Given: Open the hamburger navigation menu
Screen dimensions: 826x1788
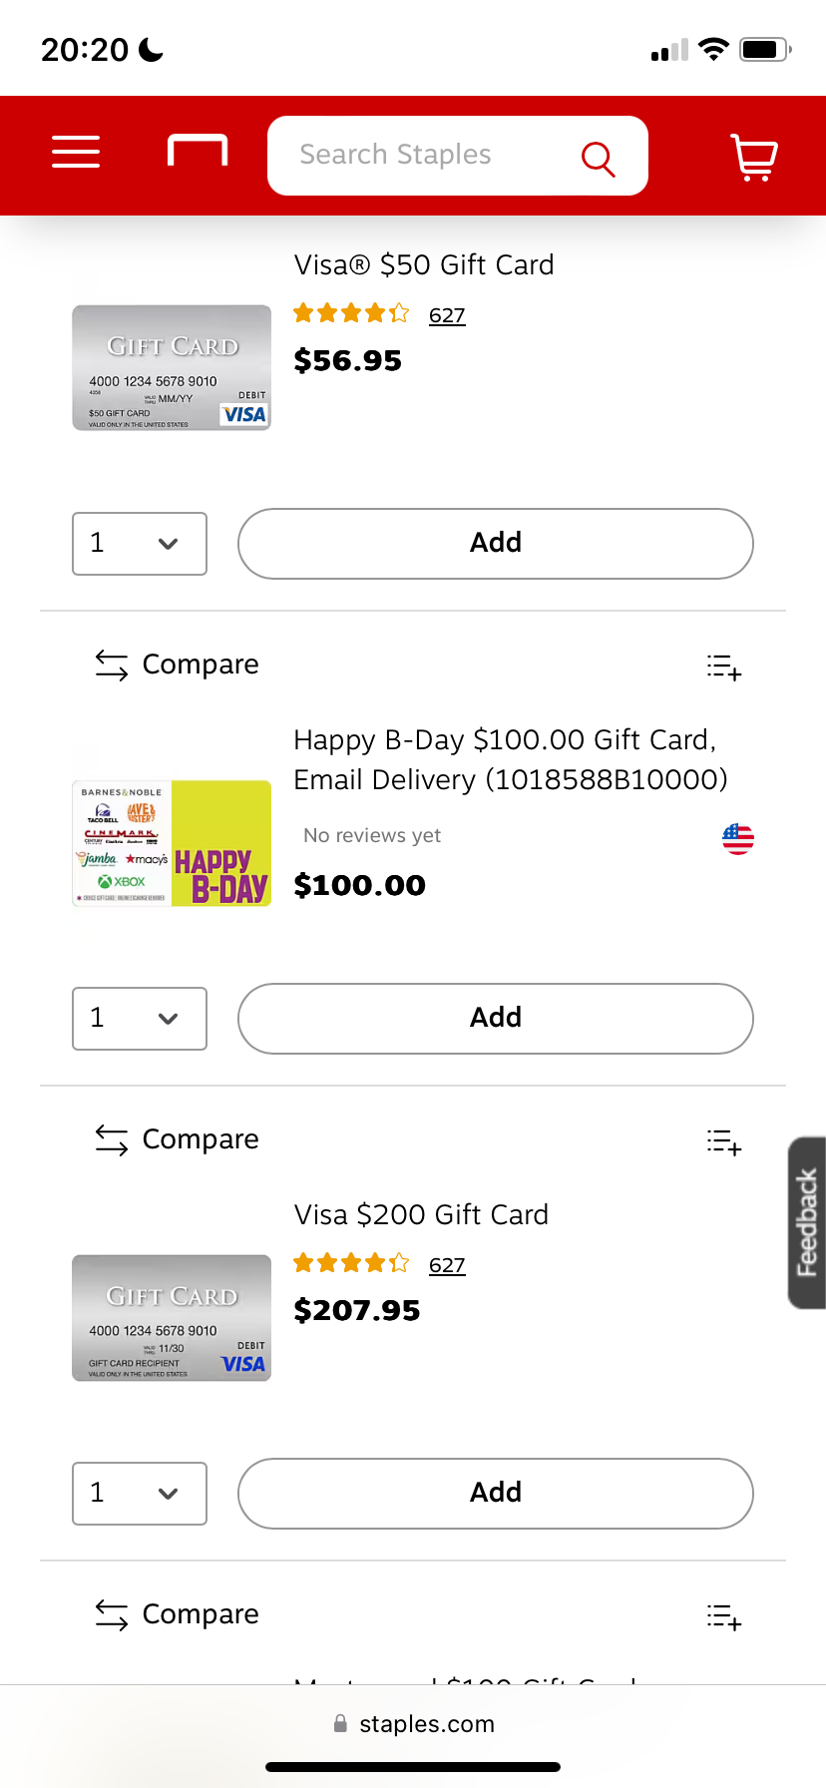Looking at the screenshot, I should click(76, 153).
